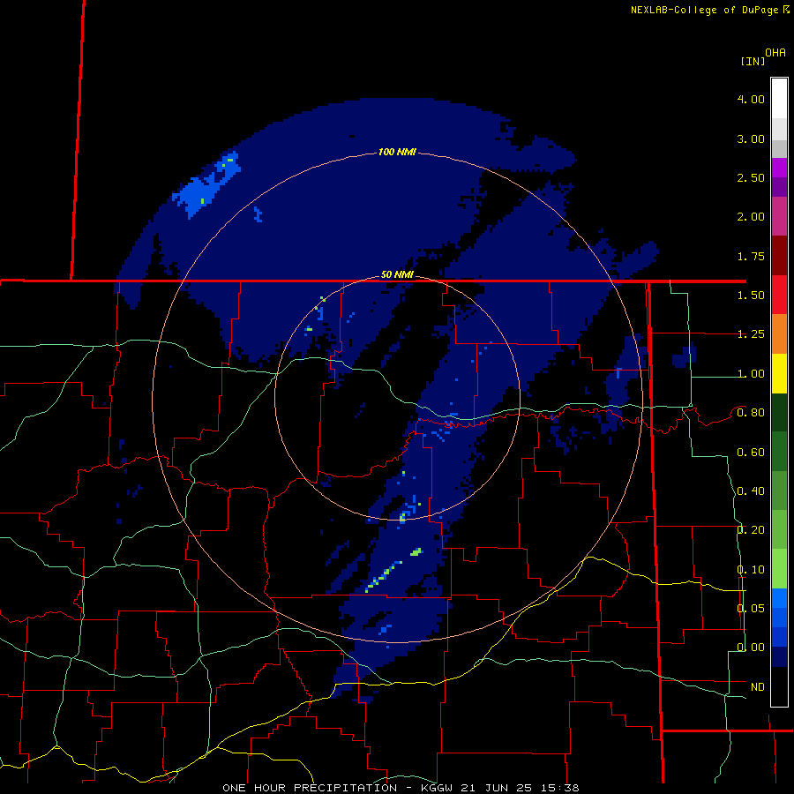Click the OHA product label above legend
The image size is (794, 794).
775,53
